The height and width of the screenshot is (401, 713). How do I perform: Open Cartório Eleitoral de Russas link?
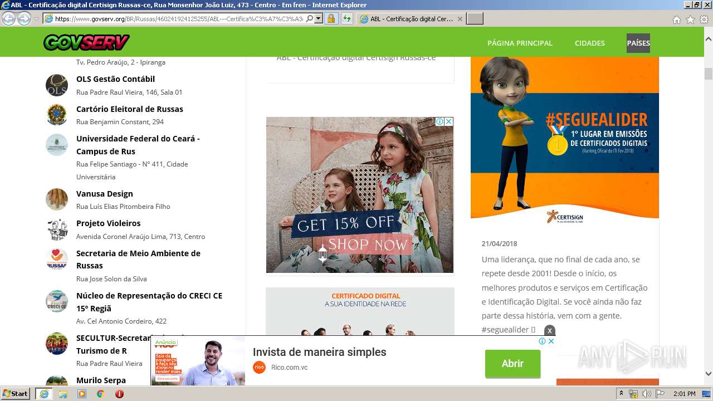tap(130, 109)
